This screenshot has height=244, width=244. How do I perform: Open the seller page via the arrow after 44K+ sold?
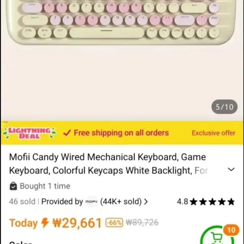[146, 202]
